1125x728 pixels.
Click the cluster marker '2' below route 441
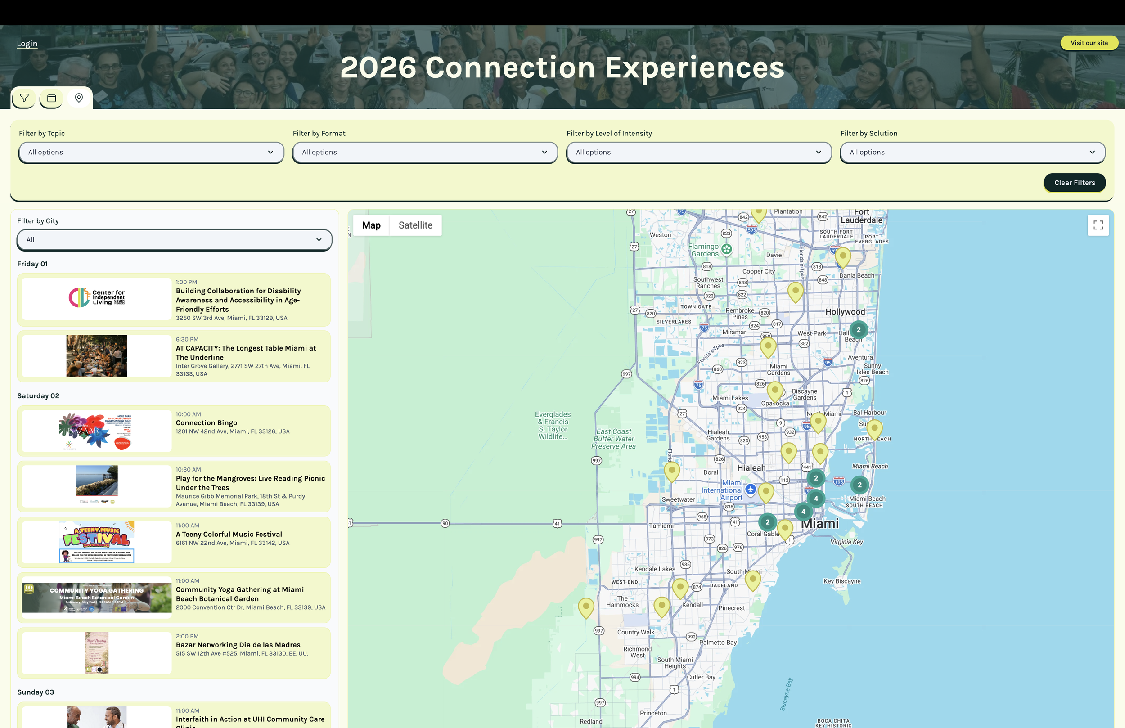(816, 478)
